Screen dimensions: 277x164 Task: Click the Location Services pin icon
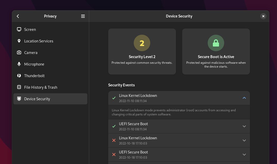click(19, 41)
